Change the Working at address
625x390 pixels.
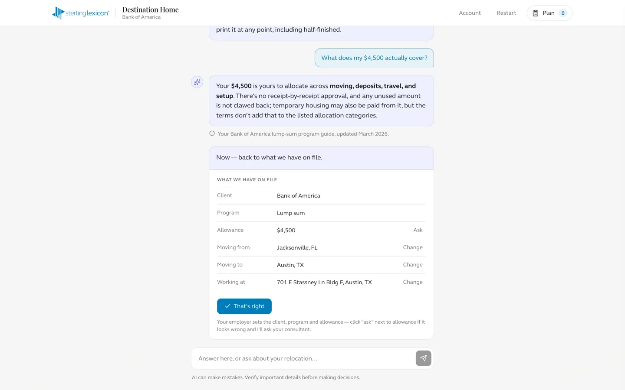click(x=413, y=282)
